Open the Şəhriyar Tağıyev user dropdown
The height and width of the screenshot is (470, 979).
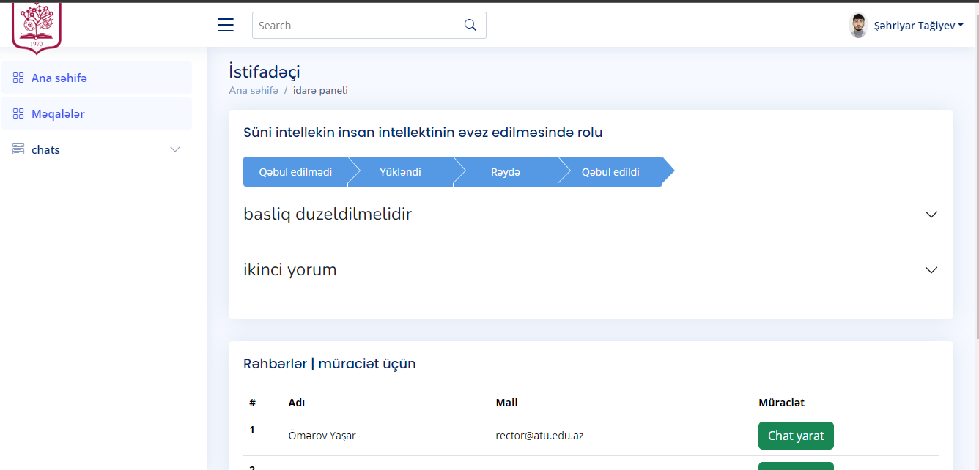click(918, 26)
